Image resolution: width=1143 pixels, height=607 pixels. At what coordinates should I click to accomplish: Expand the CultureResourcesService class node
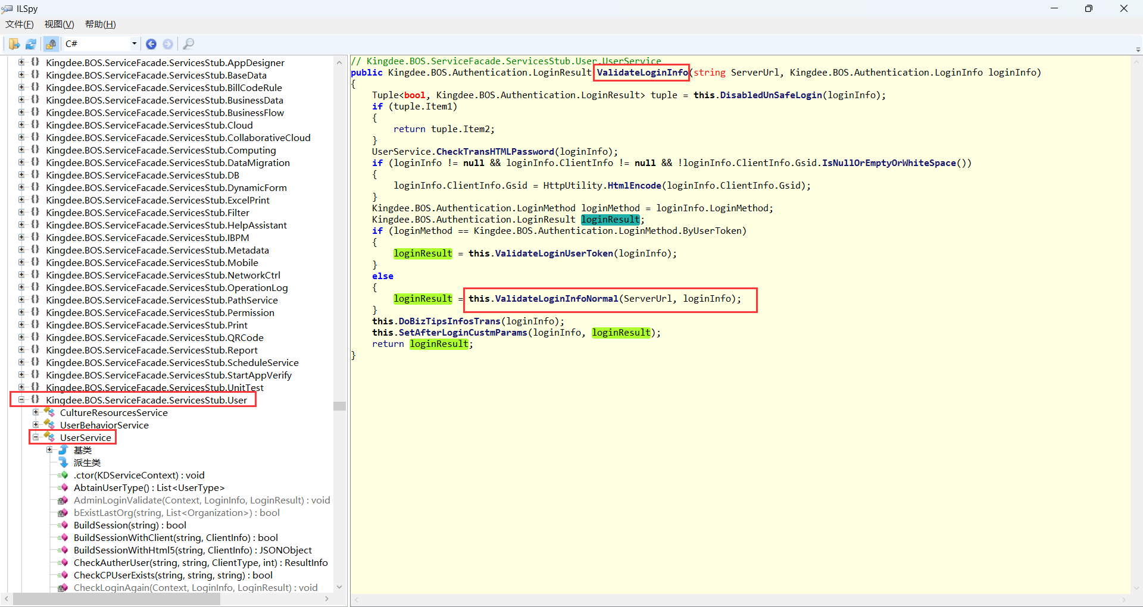(36, 412)
